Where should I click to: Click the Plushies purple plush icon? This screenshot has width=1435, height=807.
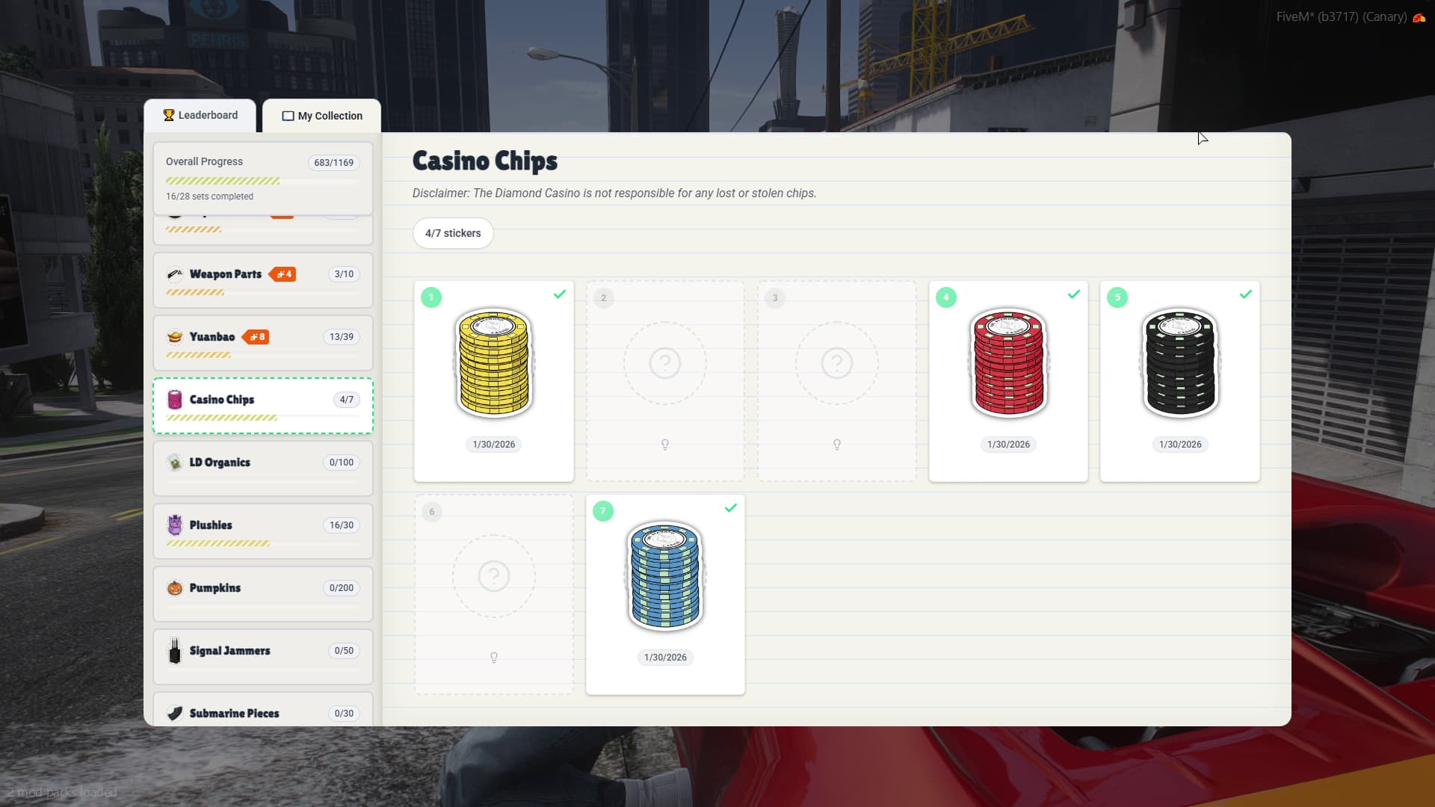pos(175,525)
